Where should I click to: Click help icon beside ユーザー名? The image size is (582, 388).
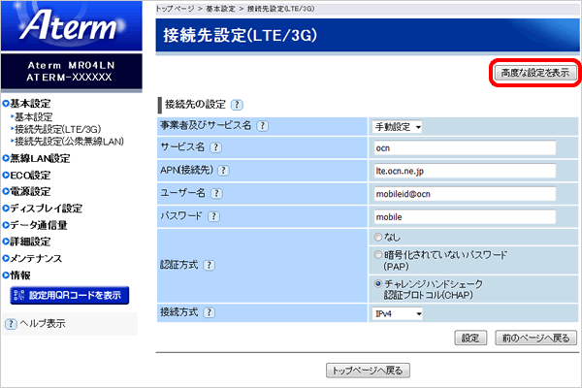tap(215, 193)
